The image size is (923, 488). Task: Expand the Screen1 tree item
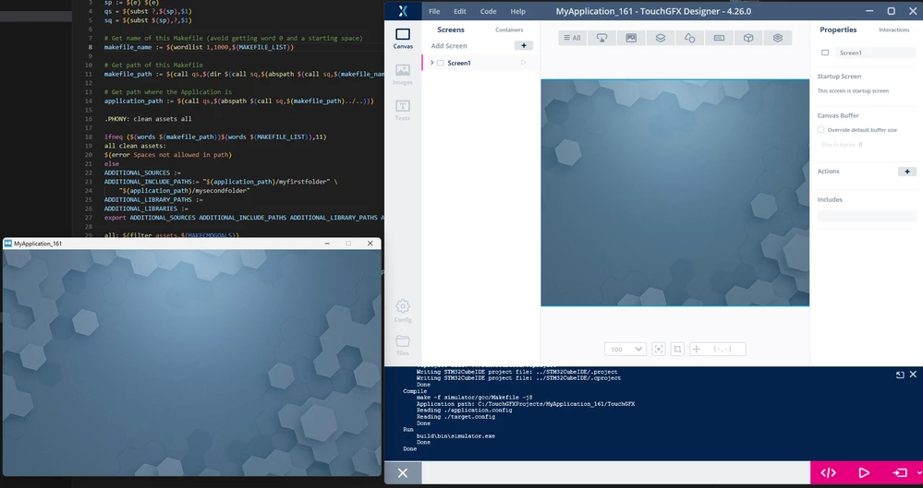[x=432, y=63]
